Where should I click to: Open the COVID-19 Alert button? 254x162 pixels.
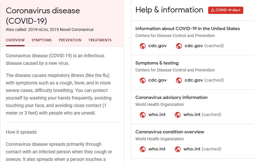point(226,10)
